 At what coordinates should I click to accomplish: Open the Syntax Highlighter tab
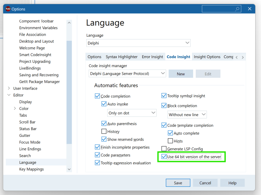(x=122, y=57)
